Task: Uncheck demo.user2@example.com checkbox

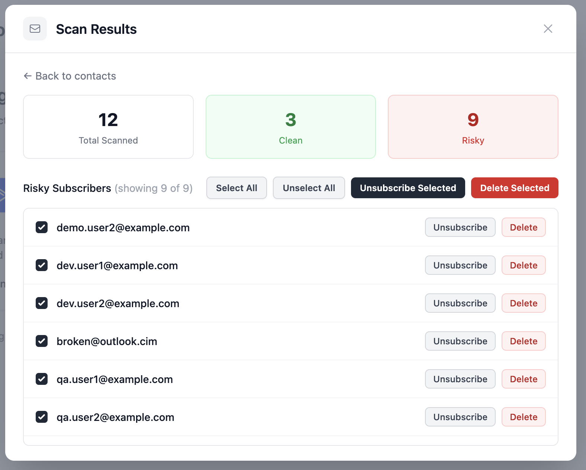Action: pos(42,227)
